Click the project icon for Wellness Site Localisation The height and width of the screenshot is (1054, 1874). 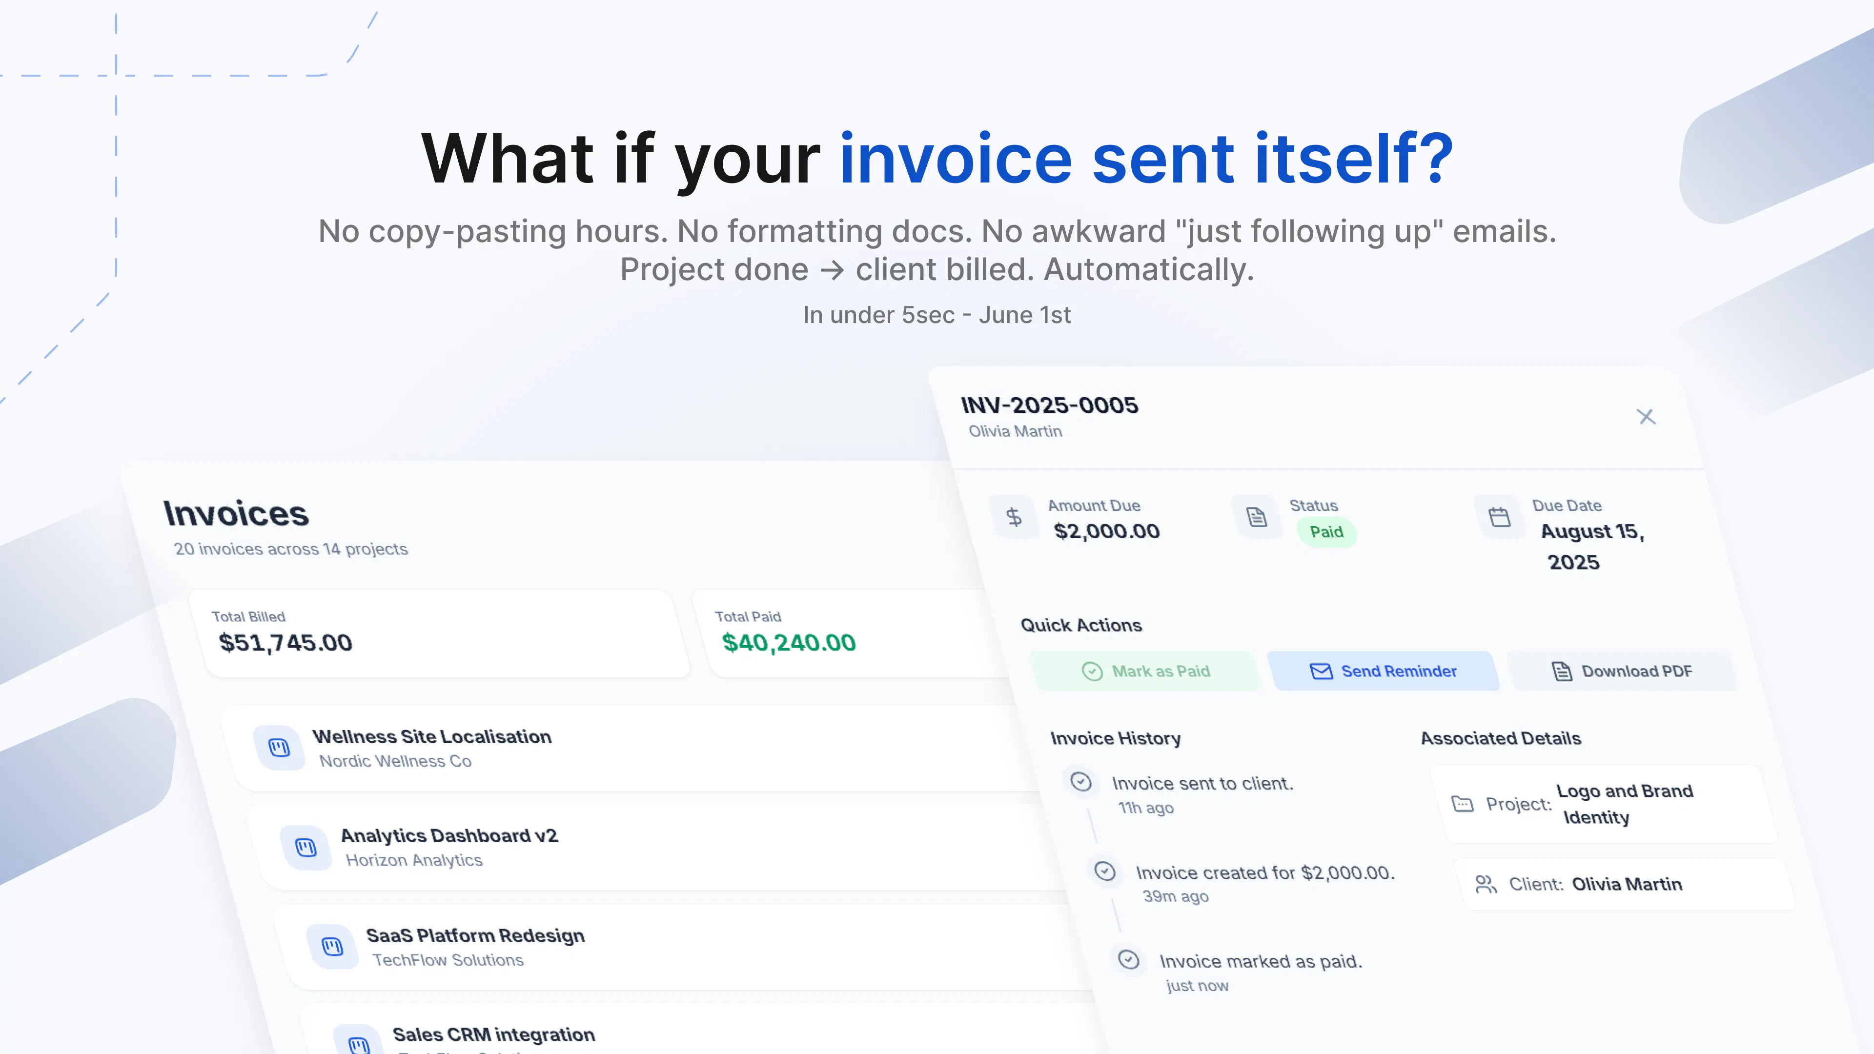(279, 748)
